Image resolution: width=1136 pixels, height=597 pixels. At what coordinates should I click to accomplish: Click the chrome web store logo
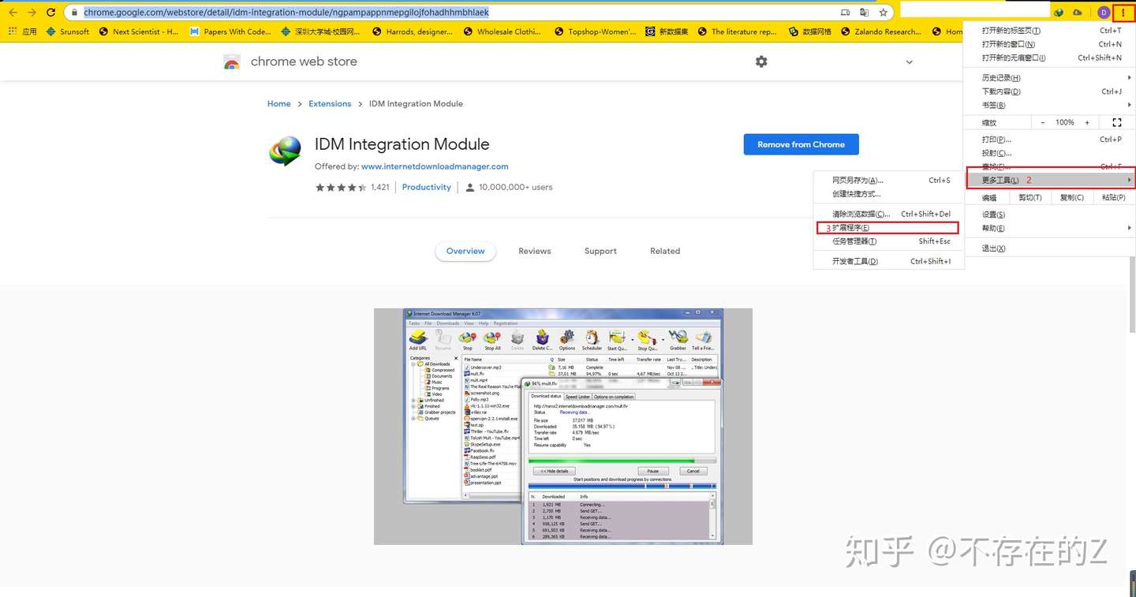point(231,62)
